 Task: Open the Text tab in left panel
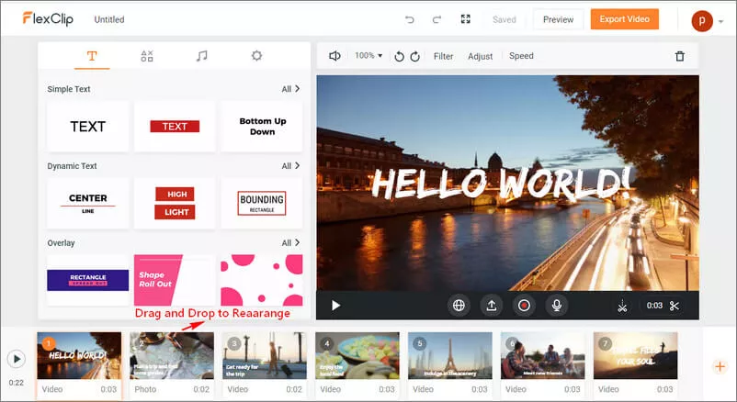point(92,56)
